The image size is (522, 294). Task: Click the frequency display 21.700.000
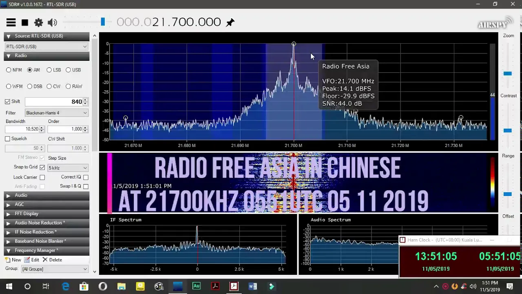click(169, 22)
